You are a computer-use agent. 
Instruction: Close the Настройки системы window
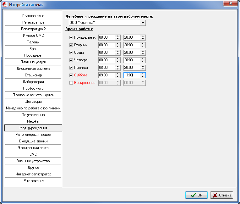tap(231, 3)
